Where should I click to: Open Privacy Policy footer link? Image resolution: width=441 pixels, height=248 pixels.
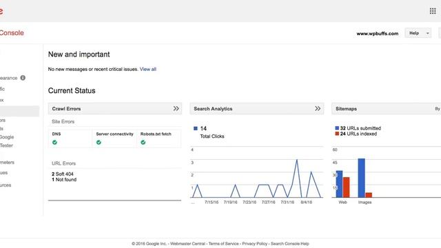pyautogui.click(x=255, y=243)
